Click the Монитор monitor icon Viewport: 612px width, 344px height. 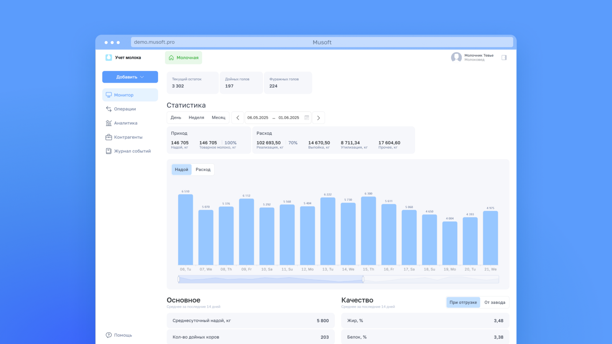(109, 95)
